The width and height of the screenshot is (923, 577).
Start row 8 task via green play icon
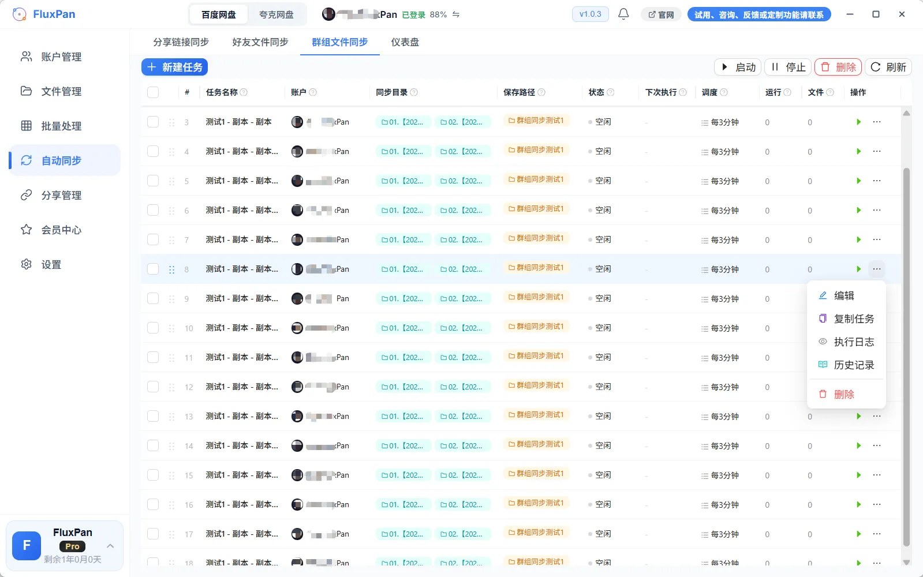pos(858,269)
